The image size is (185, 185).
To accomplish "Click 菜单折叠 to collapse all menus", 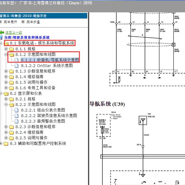I will pos(33,22).
